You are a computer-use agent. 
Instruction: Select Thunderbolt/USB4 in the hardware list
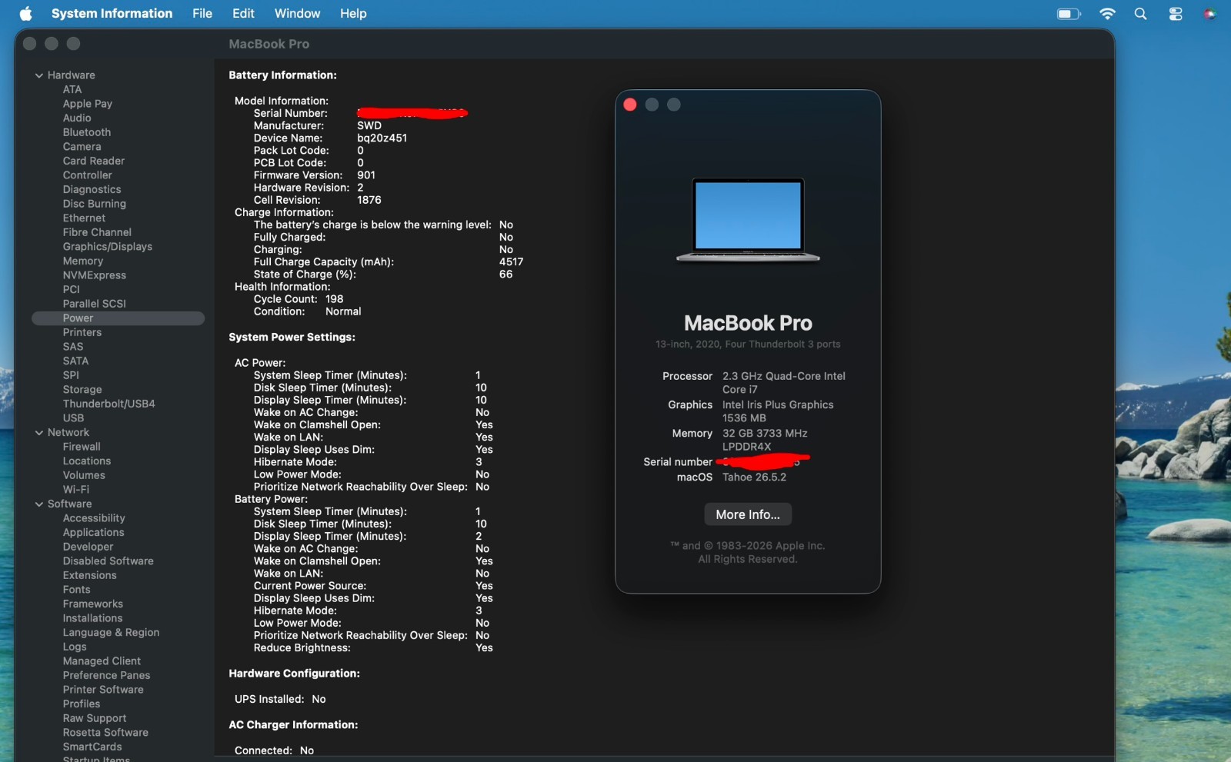tap(109, 404)
